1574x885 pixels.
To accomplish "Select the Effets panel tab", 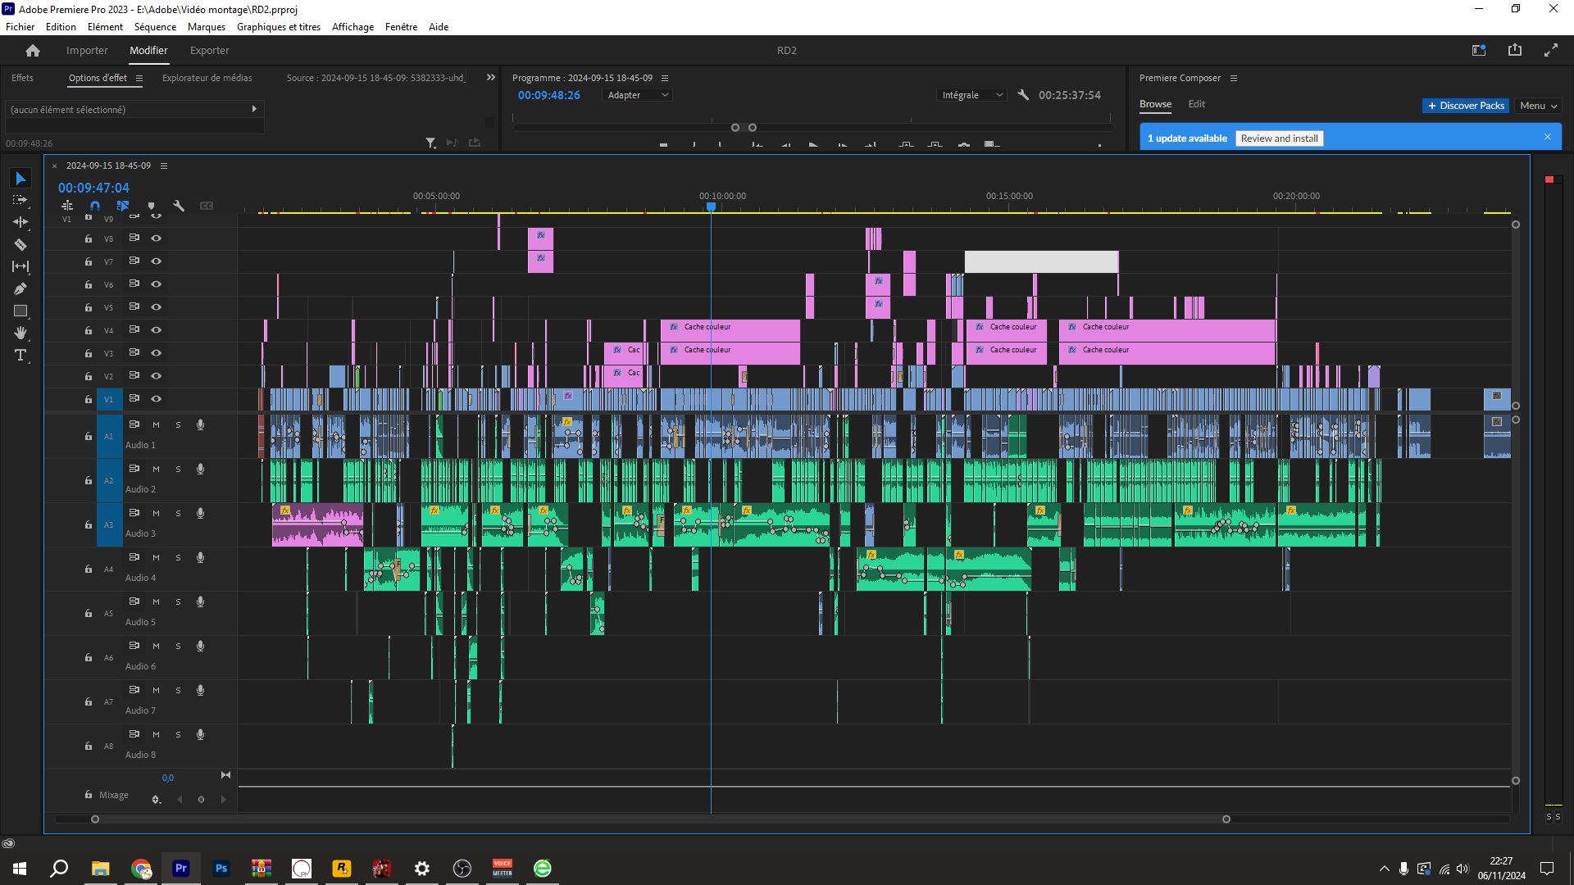I will (x=22, y=78).
